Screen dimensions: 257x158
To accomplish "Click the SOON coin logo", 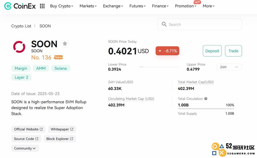I will click(x=19, y=47).
